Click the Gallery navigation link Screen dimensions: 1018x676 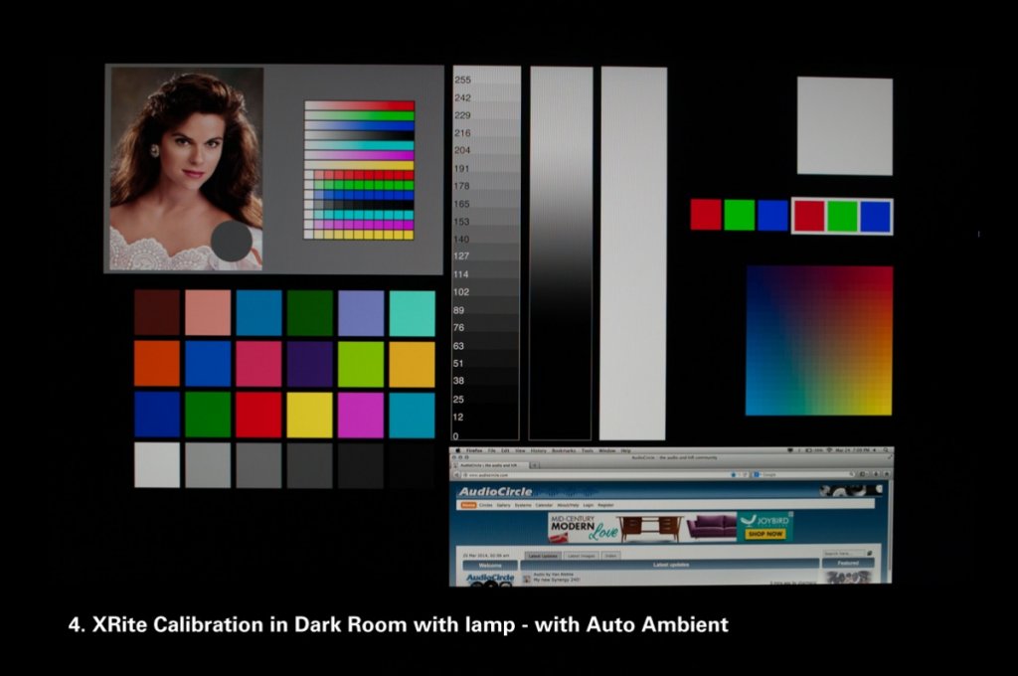pyautogui.click(x=504, y=505)
